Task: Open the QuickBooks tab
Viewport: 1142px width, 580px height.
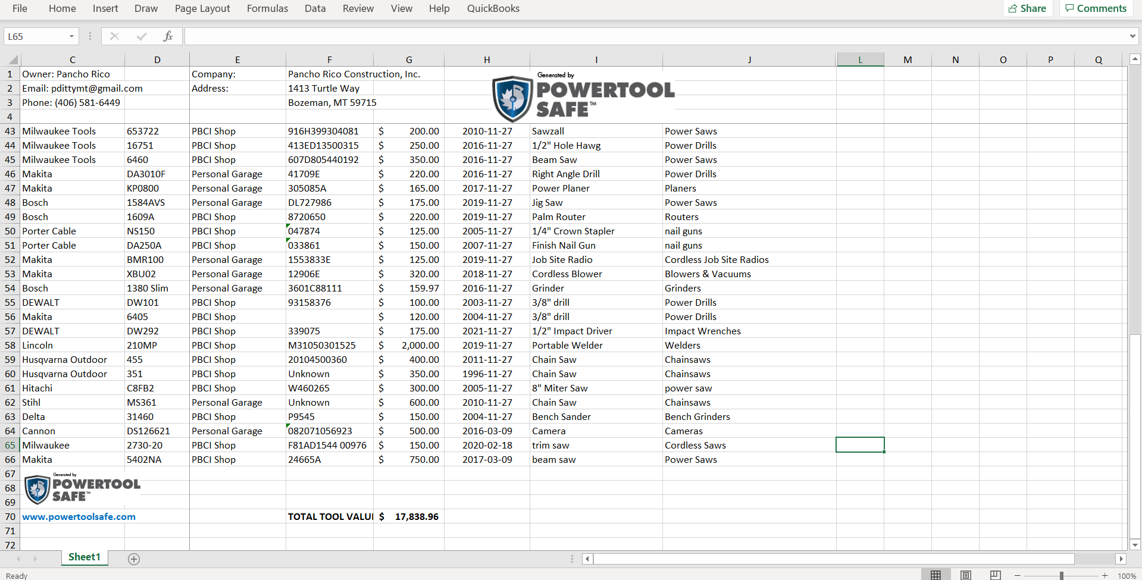Action: tap(493, 8)
